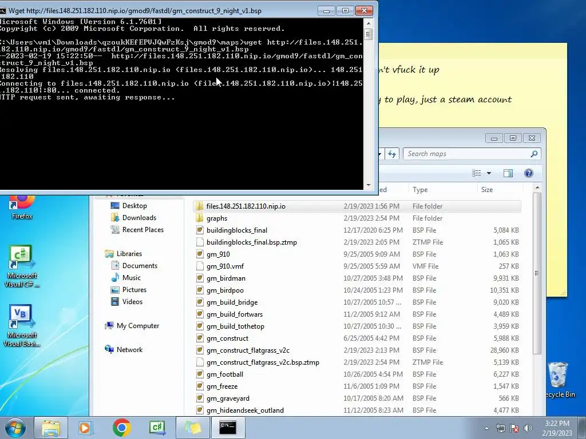
Task: Open the address bar history dropdown arrow
Action: [x=380, y=154]
